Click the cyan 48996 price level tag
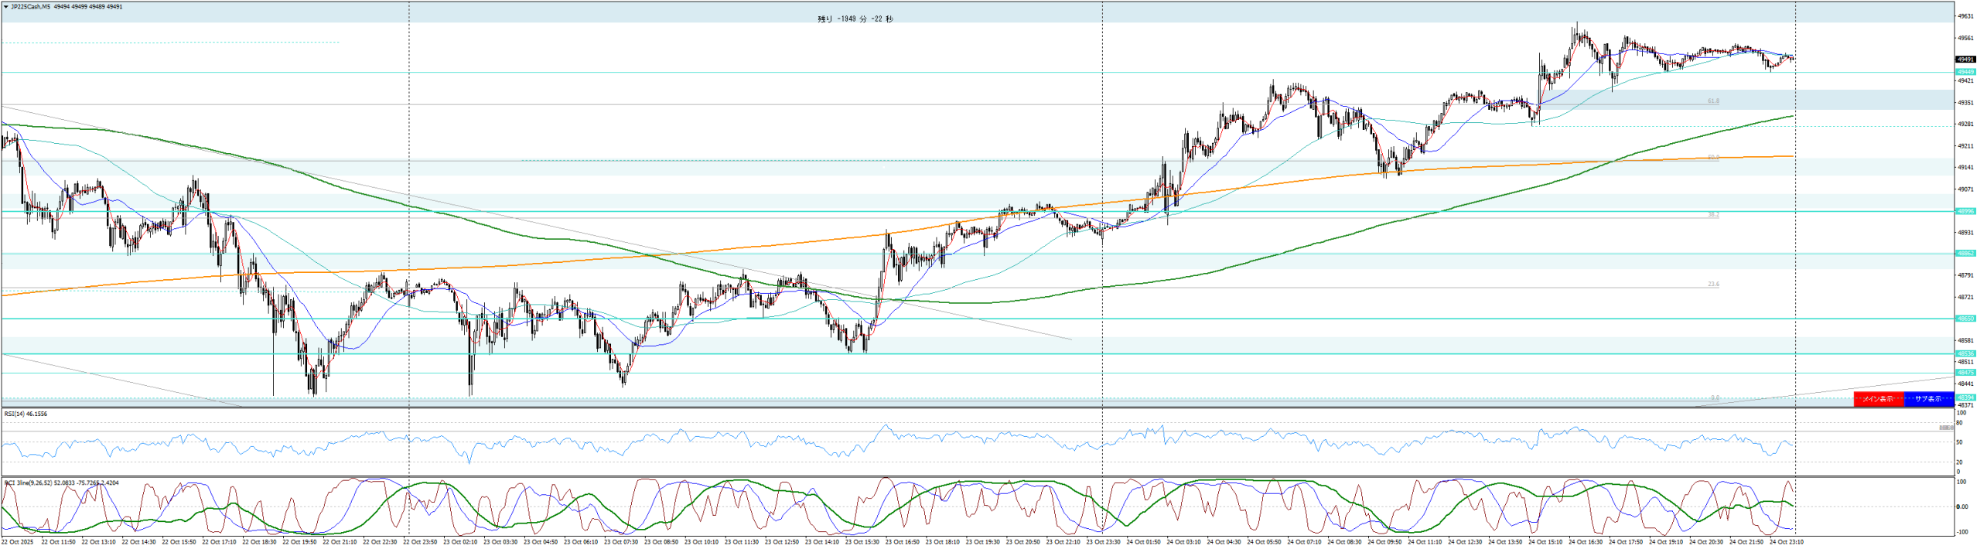 click(1965, 211)
